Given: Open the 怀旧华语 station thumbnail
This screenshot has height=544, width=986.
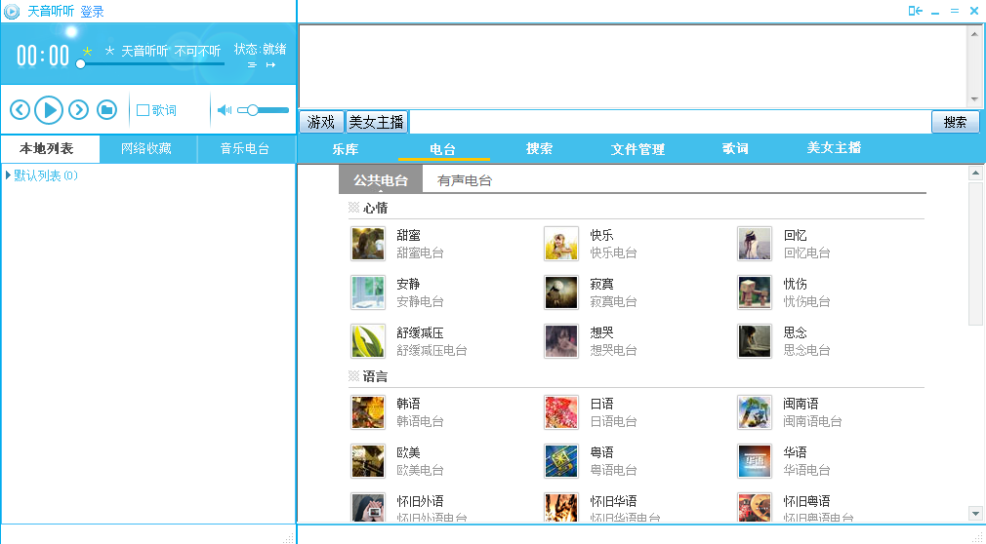Looking at the screenshot, I should [x=561, y=507].
